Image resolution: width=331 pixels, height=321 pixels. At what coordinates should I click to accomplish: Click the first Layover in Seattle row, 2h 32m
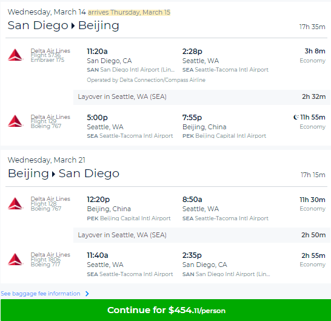tap(202, 97)
